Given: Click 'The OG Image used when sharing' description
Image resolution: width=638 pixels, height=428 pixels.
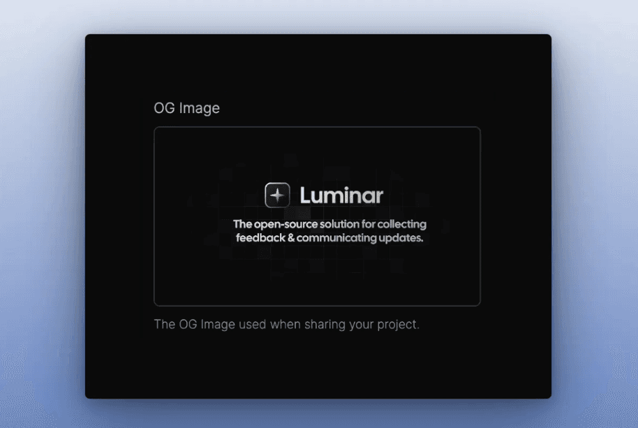Looking at the screenshot, I should (x=286, y=325).
